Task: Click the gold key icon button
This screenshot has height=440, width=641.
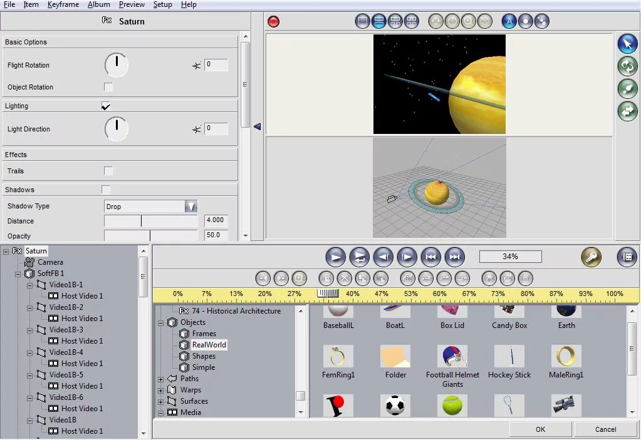Action: pos(591,257)
